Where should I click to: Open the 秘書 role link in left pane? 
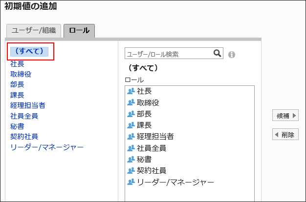coord(17,126)
